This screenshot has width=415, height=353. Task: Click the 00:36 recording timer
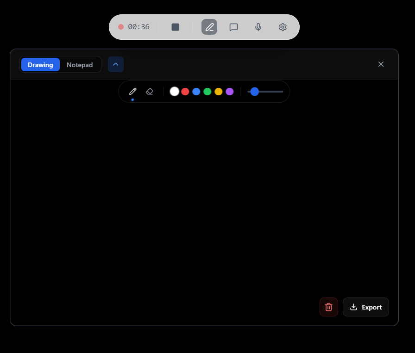(138, 27)
